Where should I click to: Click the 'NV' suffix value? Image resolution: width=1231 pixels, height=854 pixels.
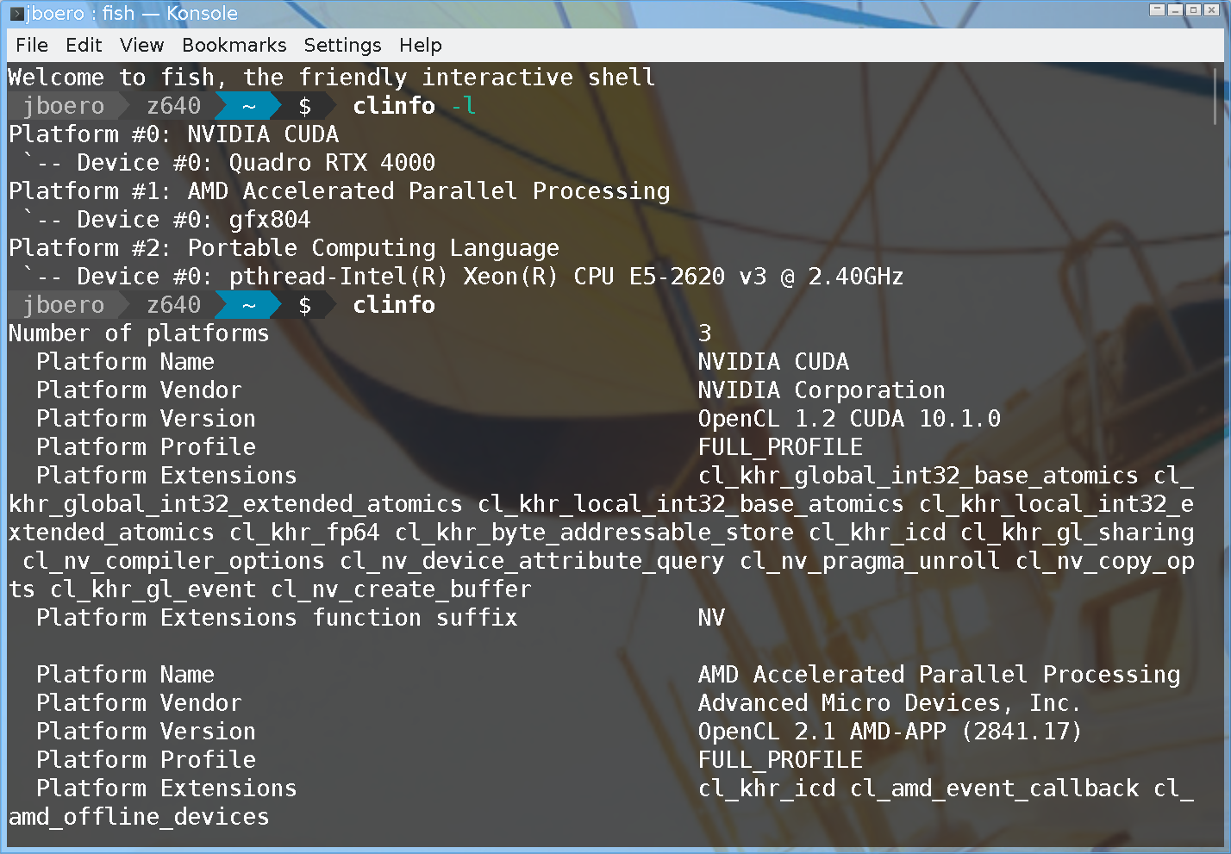click(711, 618)
